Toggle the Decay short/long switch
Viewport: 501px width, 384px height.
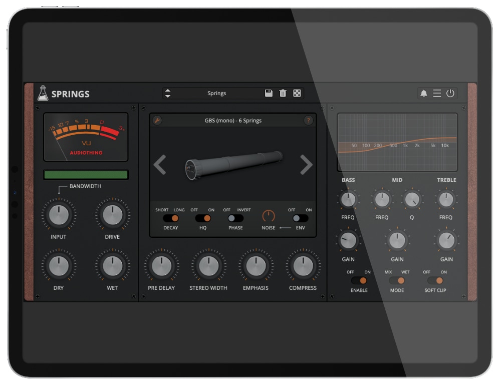pos(171,218)
